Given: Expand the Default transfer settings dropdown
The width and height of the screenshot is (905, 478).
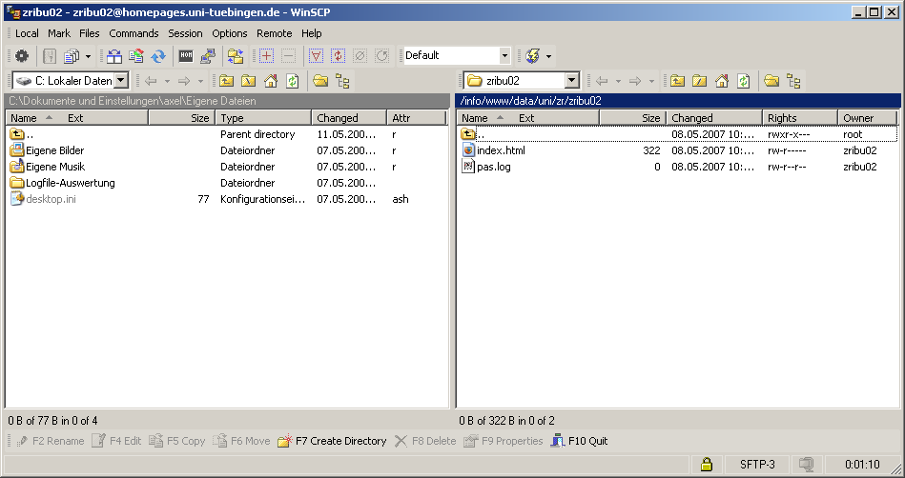Looking at the screenshot, I should coord(504,56).
